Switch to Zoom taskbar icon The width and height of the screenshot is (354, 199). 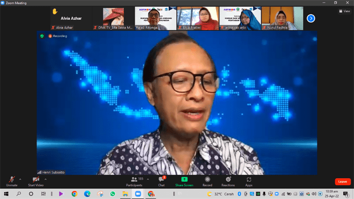pyautogui.click(x=138, y=194)
